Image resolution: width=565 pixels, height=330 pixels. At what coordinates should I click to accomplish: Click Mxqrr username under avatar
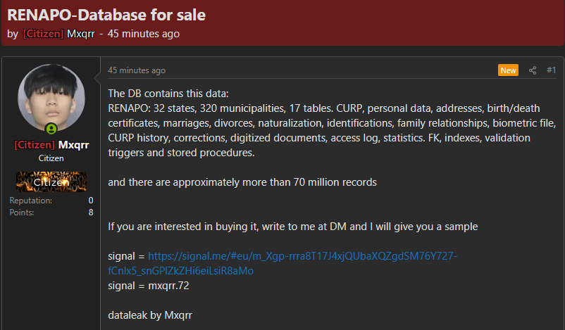tap(73, 145)
